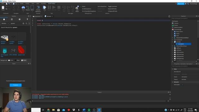Open the FILE menu
199x112 pixels.
(2, 4)
